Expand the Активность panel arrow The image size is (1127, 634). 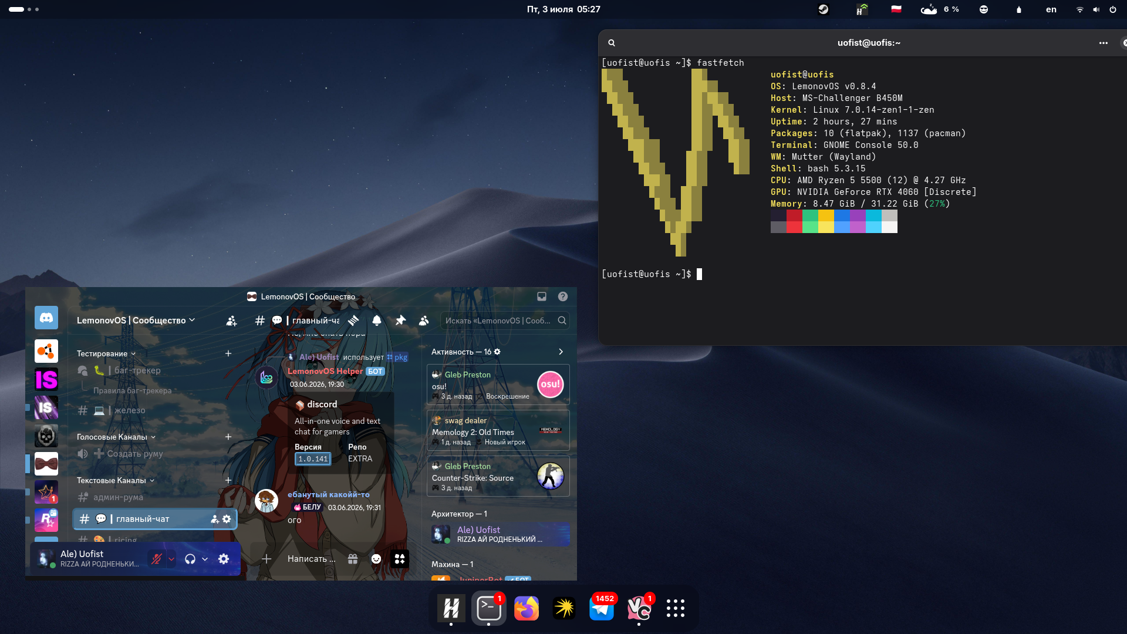[561, 352]
